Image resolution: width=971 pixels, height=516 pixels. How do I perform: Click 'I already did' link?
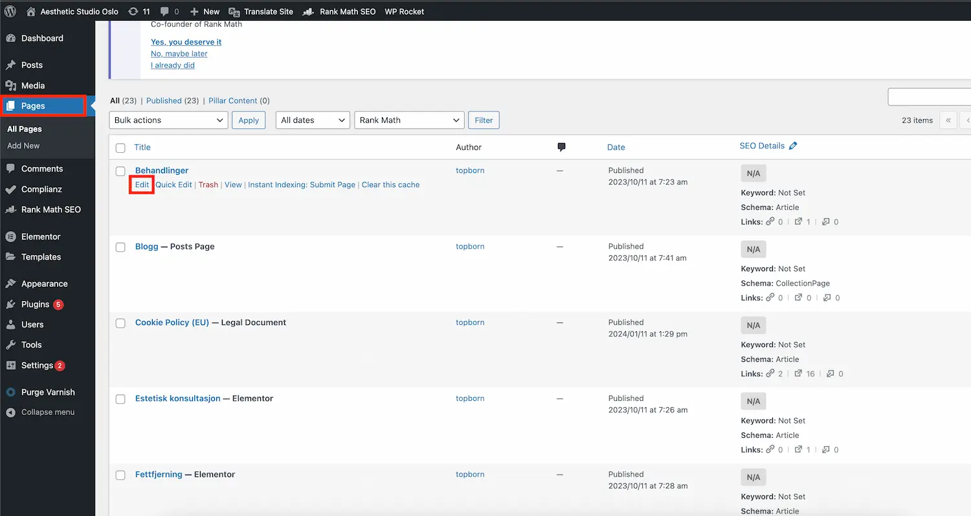tap(173, 65)
